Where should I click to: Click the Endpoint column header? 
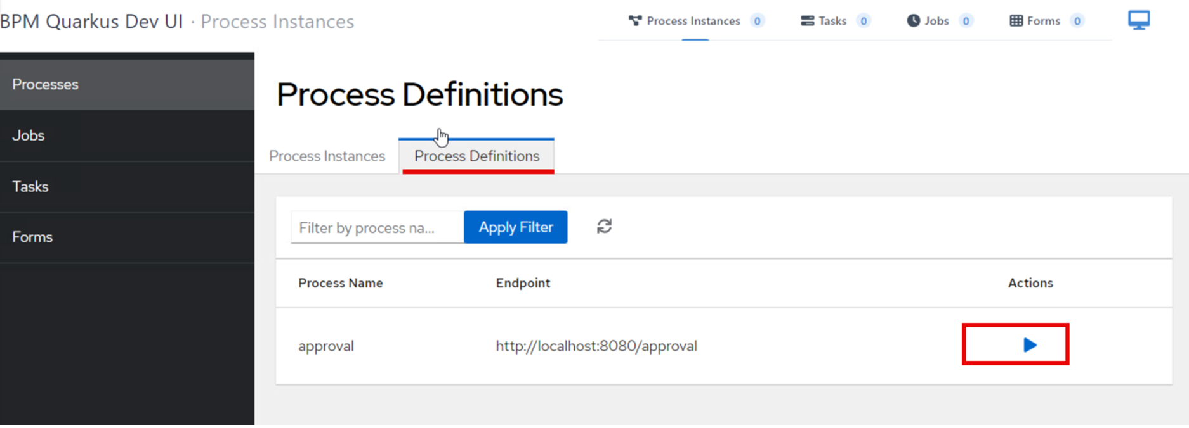(523, 283)
